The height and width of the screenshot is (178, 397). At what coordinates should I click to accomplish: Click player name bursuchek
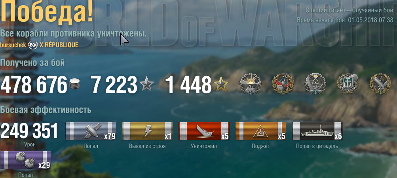pyautogui.click(x=13, y=45)
